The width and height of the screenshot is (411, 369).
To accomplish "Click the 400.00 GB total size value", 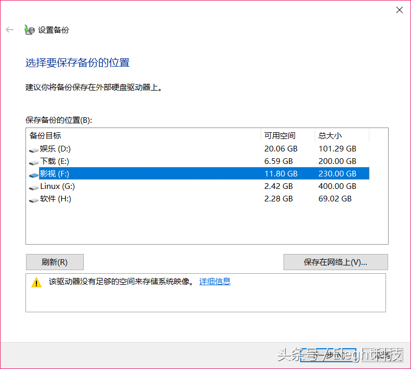I will [x=337, y=186].
